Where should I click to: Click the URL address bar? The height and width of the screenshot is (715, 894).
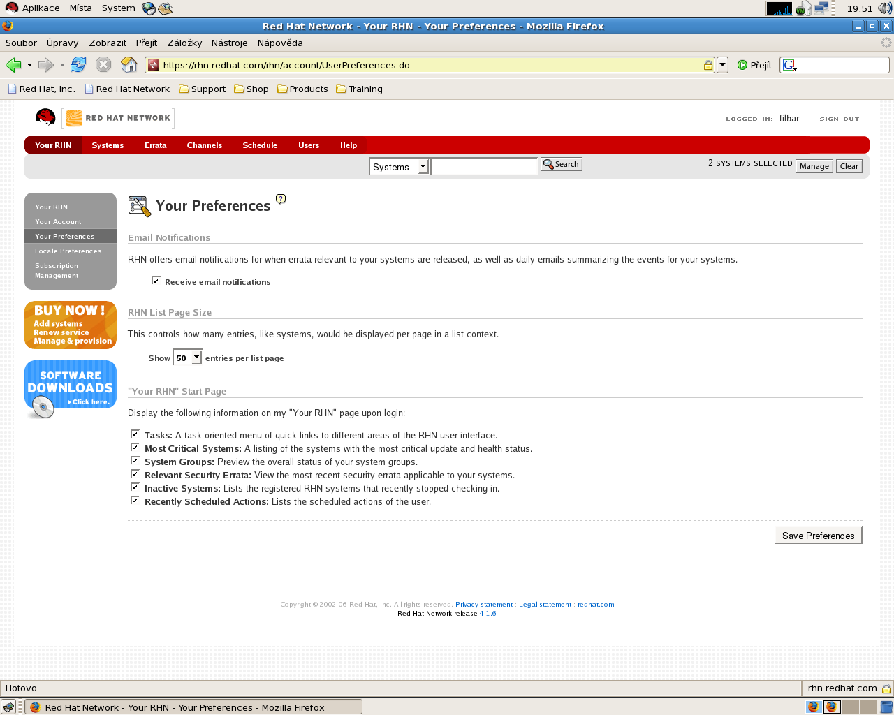pyautogui.click(x=430, y=65)
